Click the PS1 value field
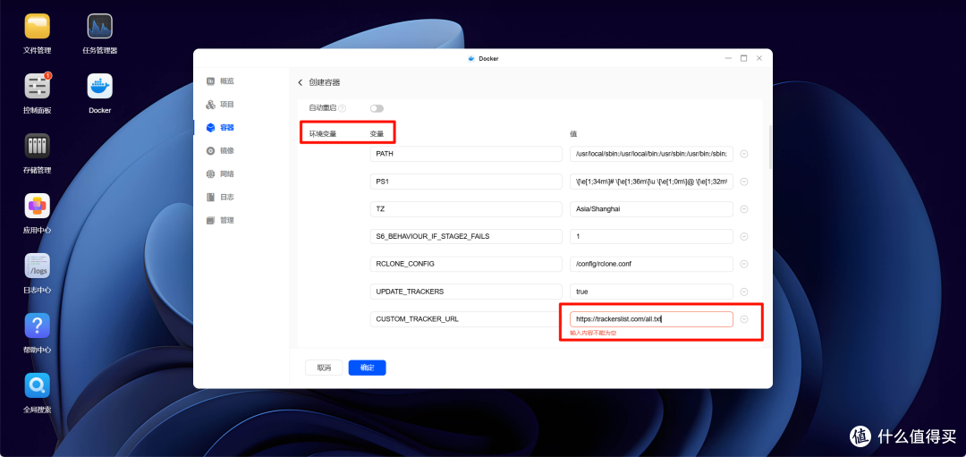This screenshot has width=966, height=457. click(651, 182)
